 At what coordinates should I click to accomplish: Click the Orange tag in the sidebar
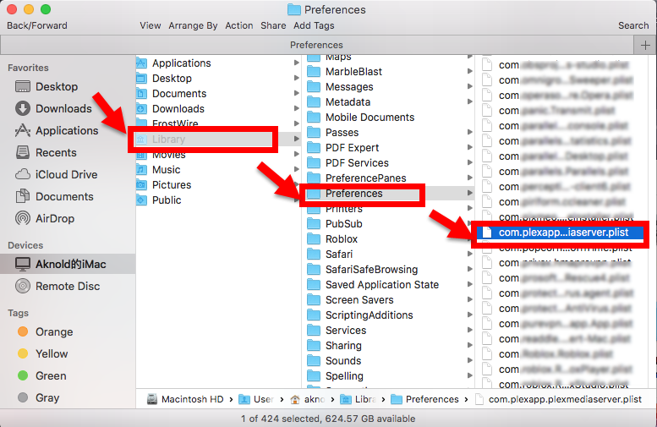(x=53, y=331)
